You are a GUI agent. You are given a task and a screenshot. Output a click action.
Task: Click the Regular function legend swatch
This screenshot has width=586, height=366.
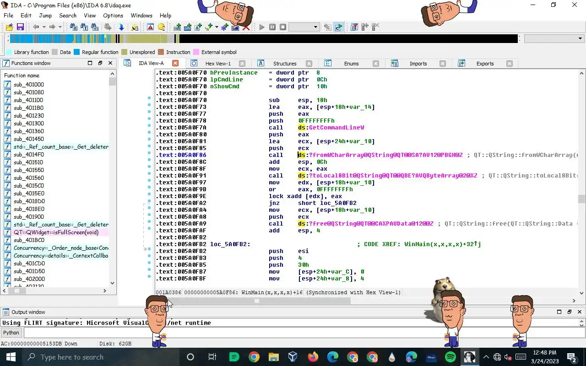[76, 52]
